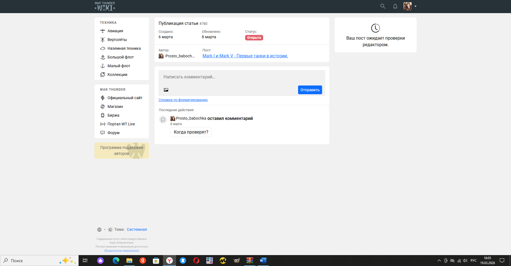511x266 pixels.
Task: Click the Большой флот anchor icon
Action: tap(103, 57)
